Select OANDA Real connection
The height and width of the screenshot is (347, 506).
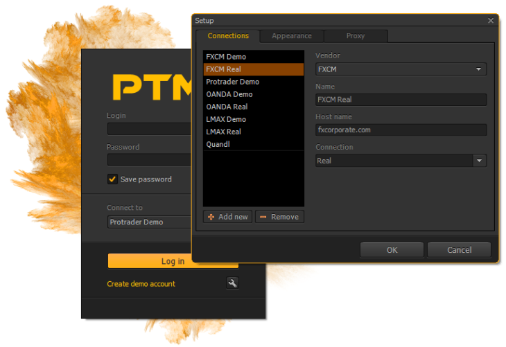coord(253,107)
